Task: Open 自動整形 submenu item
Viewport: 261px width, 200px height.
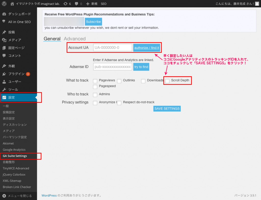Action: [9, 162]
